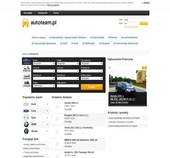This screenshot has height=158, width=170.
Task: Close cookie notice with zamknij
Action: (x=146, y=3)
